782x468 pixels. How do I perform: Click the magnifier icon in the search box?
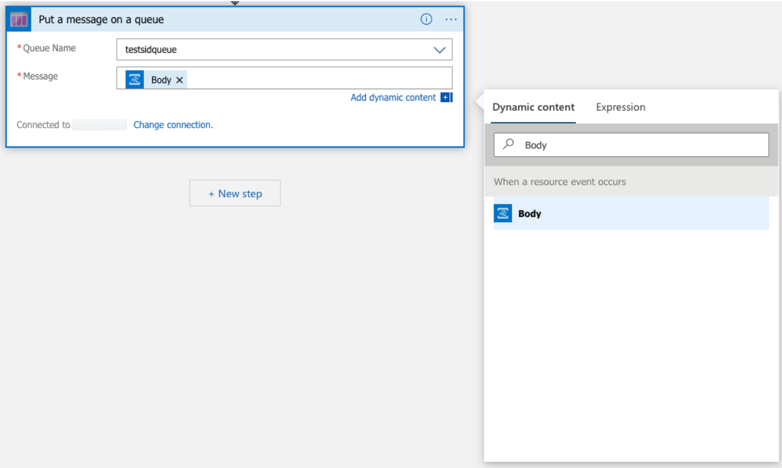click(x=508, y=145)
